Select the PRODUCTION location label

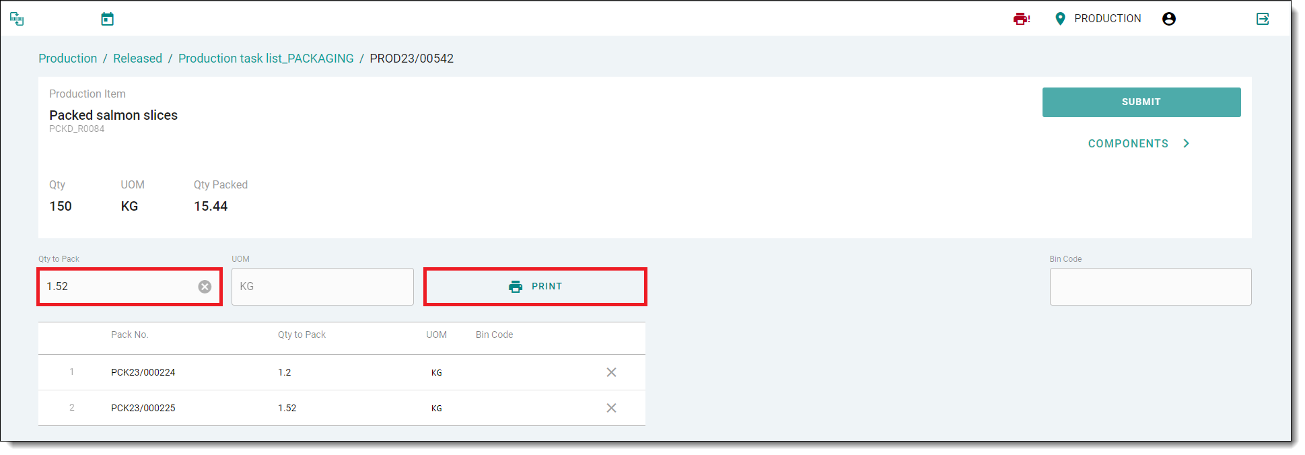click(x=1107, y=19)
